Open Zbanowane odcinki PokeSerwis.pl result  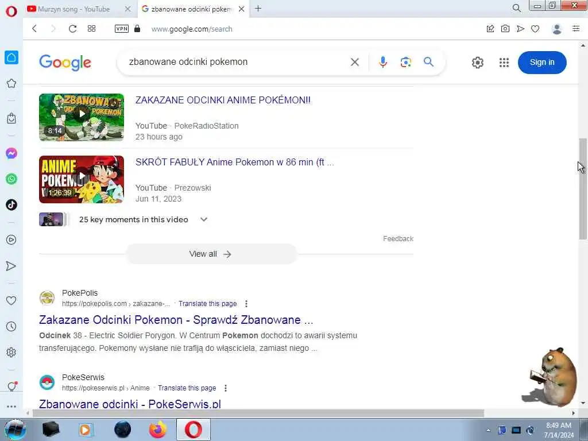(130, 404)
